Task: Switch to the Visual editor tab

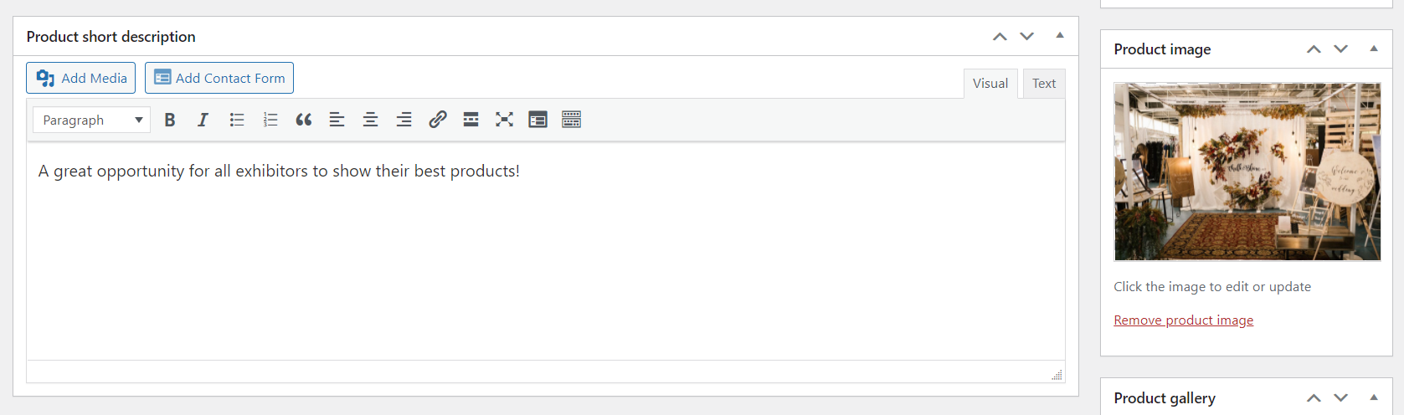Action: (x=990, y=84)
